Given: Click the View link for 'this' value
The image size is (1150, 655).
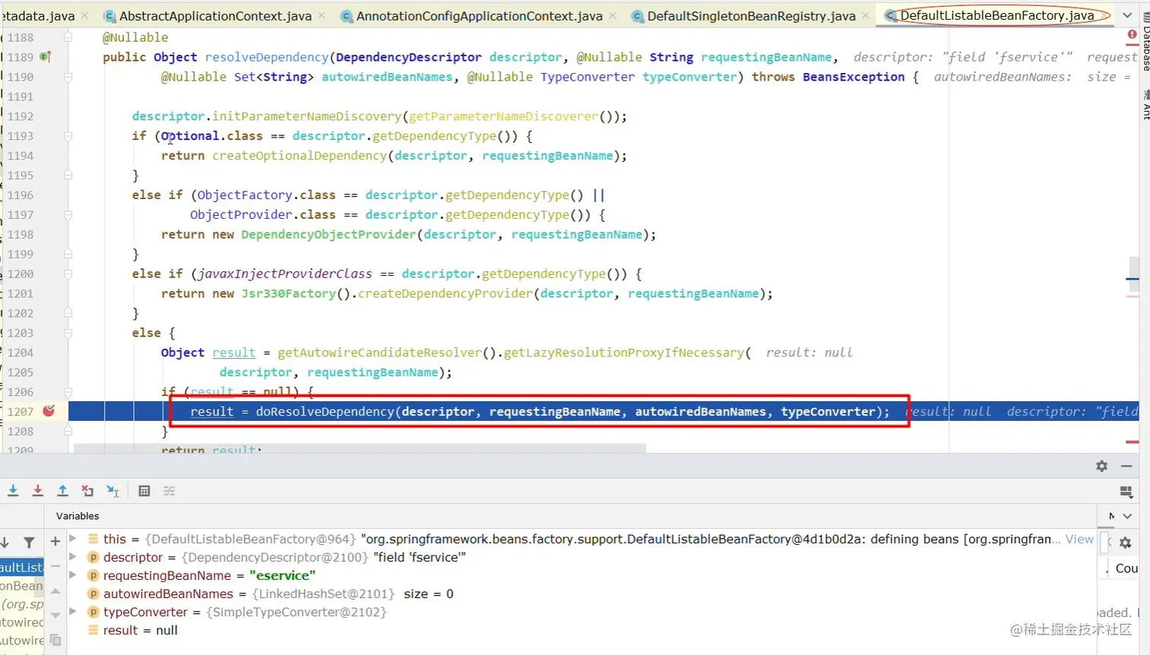Looking at the screenshot, I should click(1079, 539).
